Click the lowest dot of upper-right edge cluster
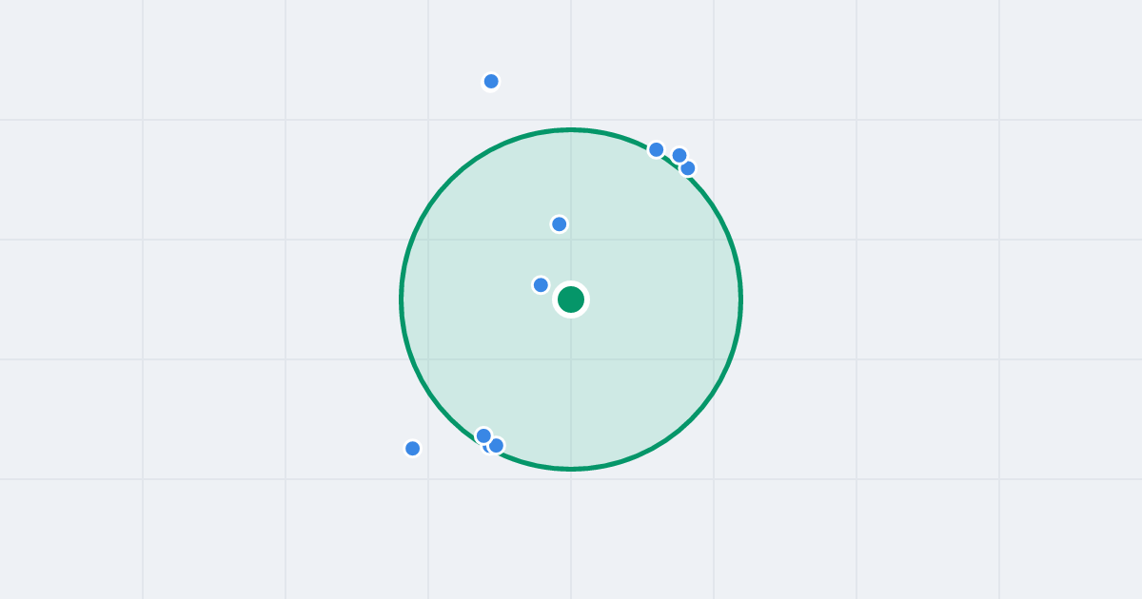 [x=688, y=168]
